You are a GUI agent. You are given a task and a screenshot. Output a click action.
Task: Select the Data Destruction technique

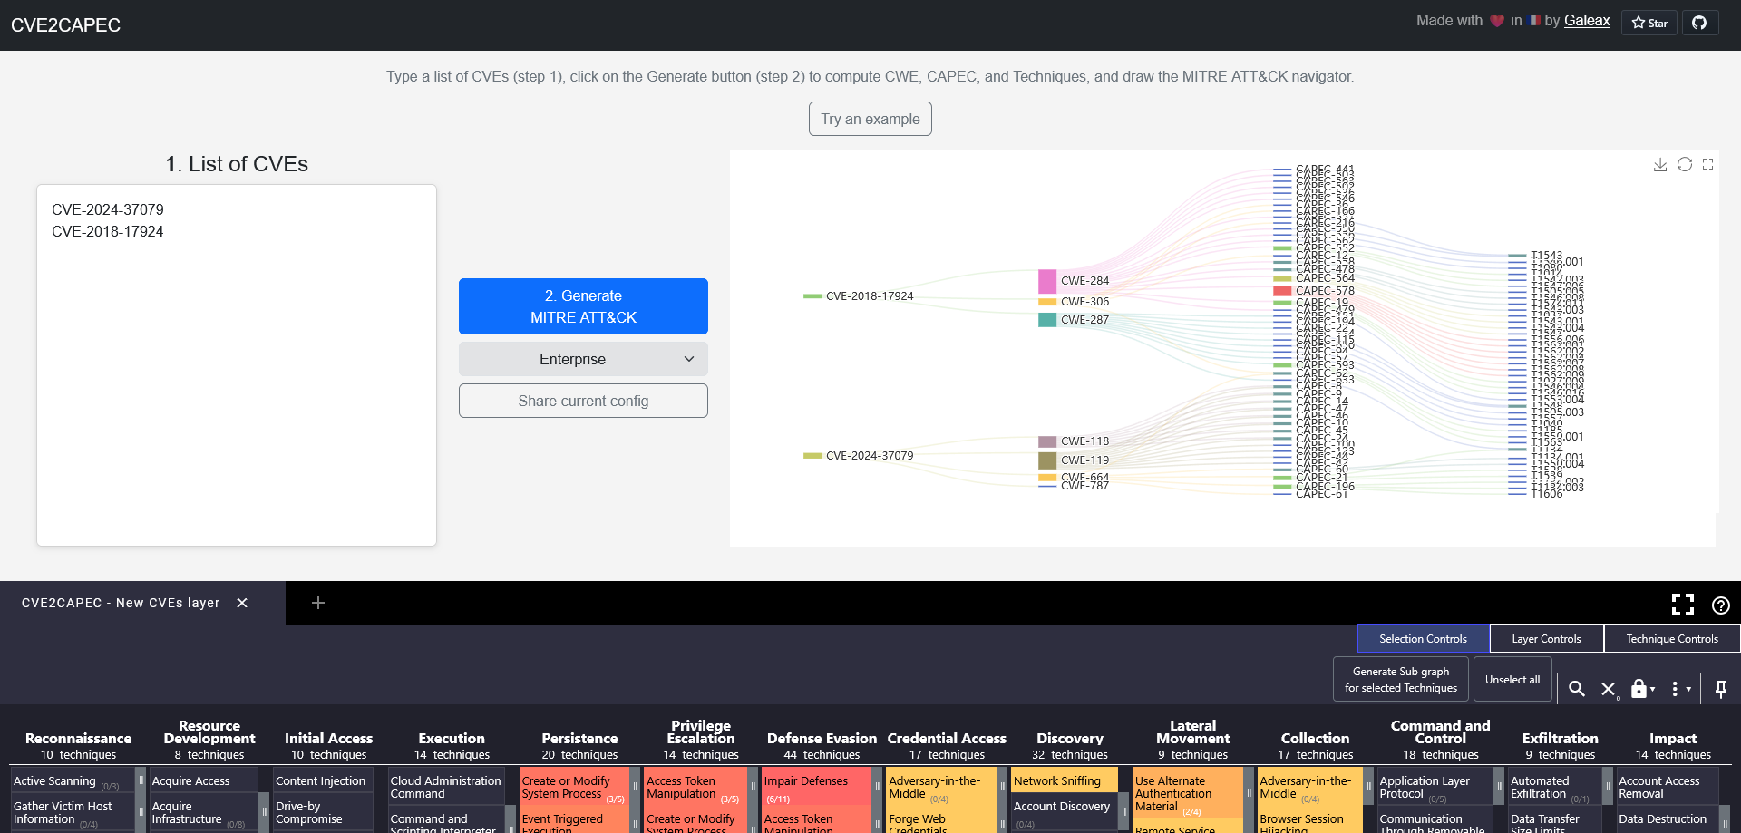(x=1667, y=818)
